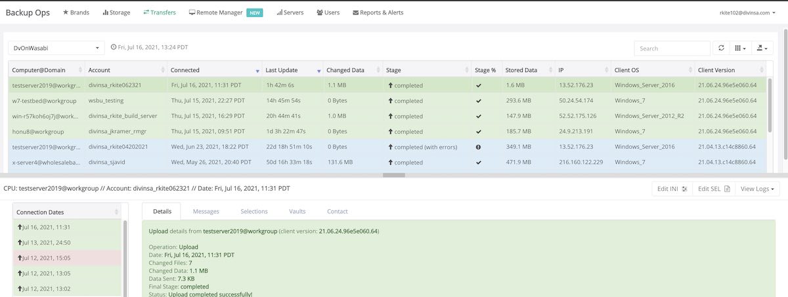Open the Remote Manager page

pos(226,12)
